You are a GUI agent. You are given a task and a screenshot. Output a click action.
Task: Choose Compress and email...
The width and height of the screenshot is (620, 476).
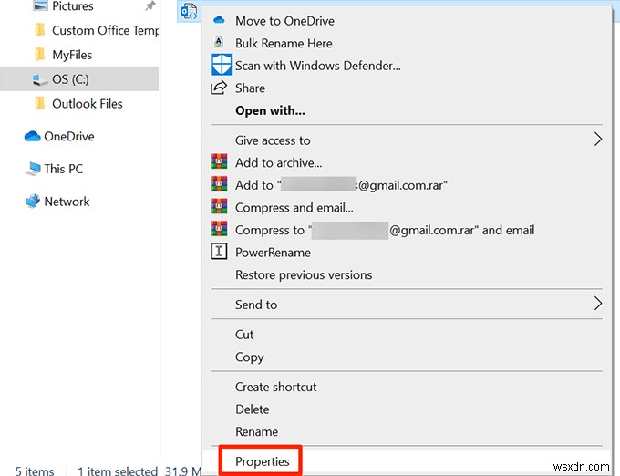(294, 208)
